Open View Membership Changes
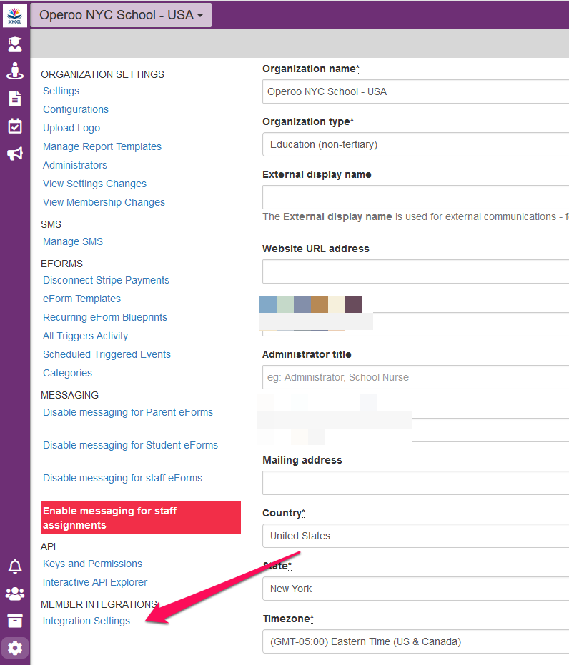The image size is (569, 665). point(104,202)
